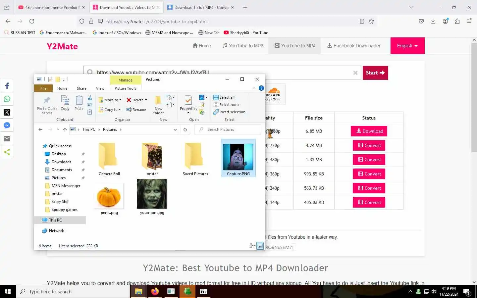Click the Cut scissors icon in ribbon
This screenshot has height=298, width=477.
[90, 98]
